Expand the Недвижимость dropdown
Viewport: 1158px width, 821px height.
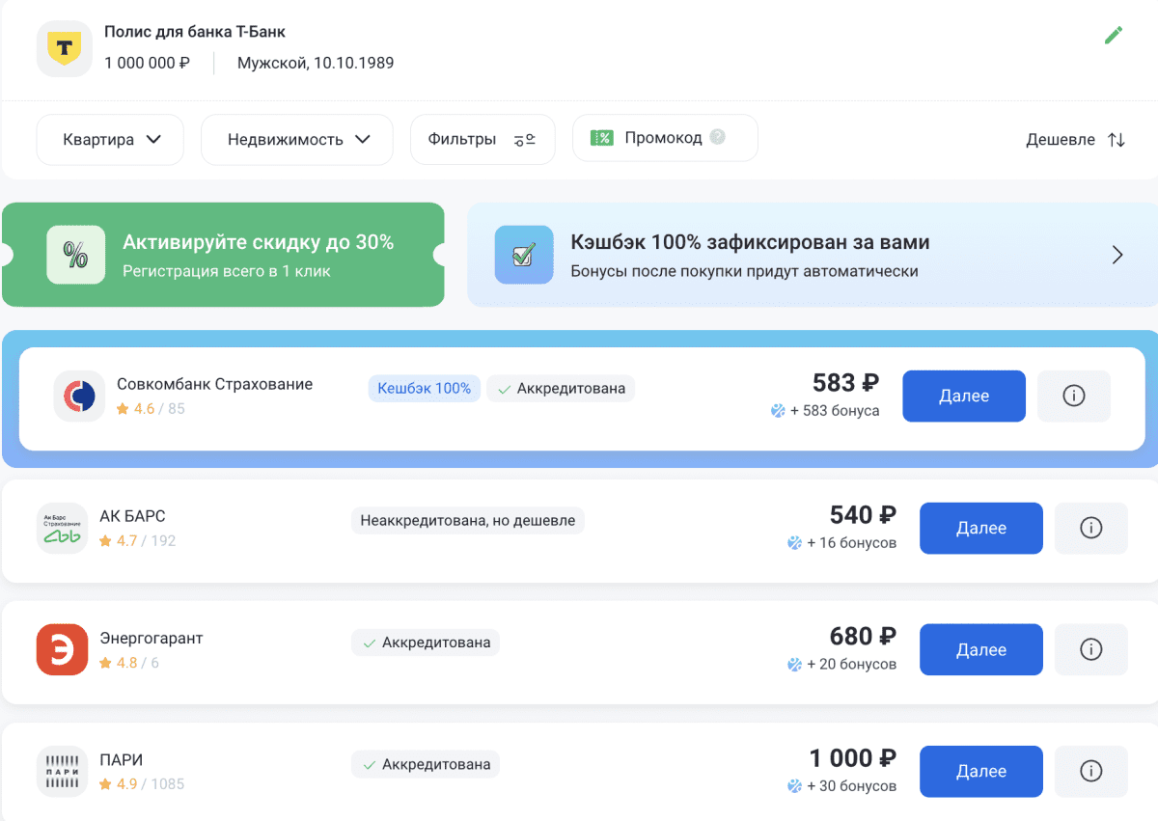point(297,140)
